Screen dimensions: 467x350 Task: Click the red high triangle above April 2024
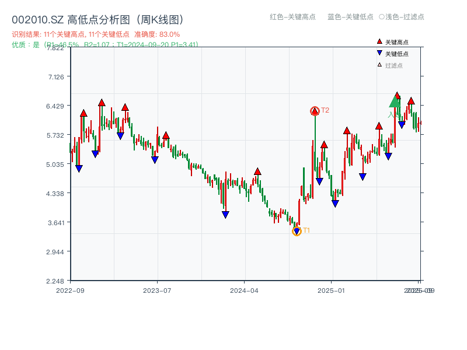click(257, 170)
